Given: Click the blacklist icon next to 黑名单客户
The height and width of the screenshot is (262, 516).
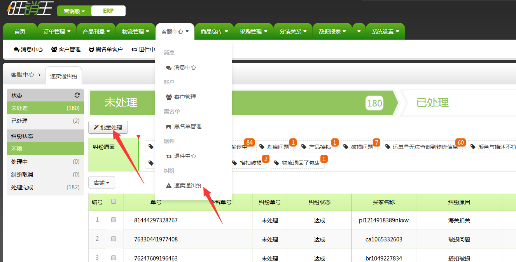Looking at the screenshot, I should [91, 50].
